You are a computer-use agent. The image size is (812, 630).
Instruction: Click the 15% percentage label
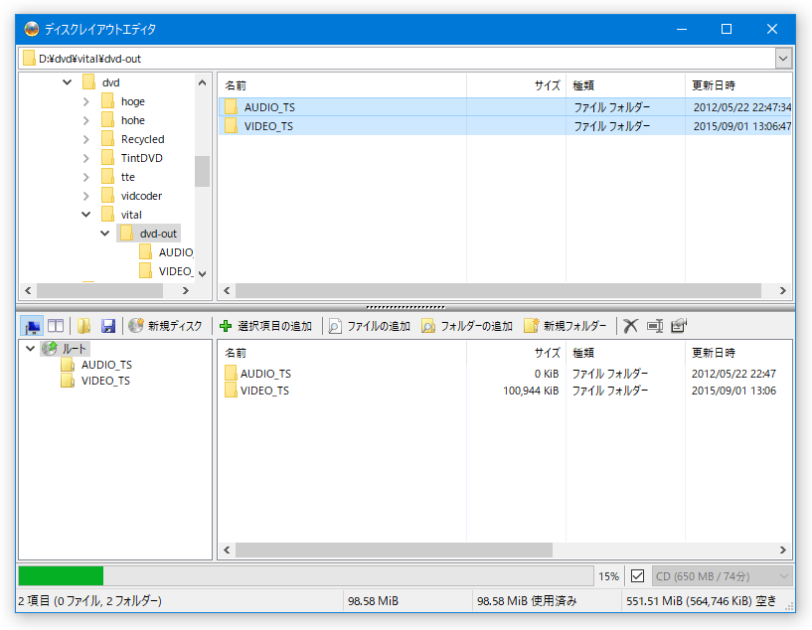pyautogui.click(x=608, y=576)
